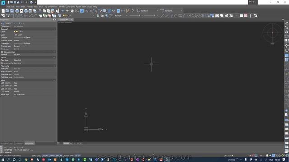
Task: Click the taskbar Search icon
Action: click(9, 160)
